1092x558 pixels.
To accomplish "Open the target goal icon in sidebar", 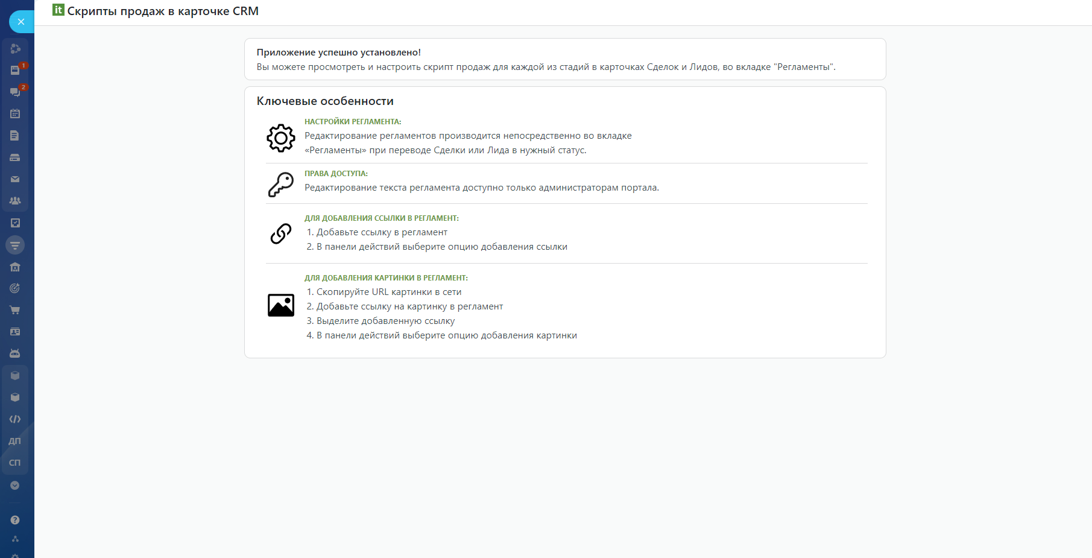I will tap(15, 288).
